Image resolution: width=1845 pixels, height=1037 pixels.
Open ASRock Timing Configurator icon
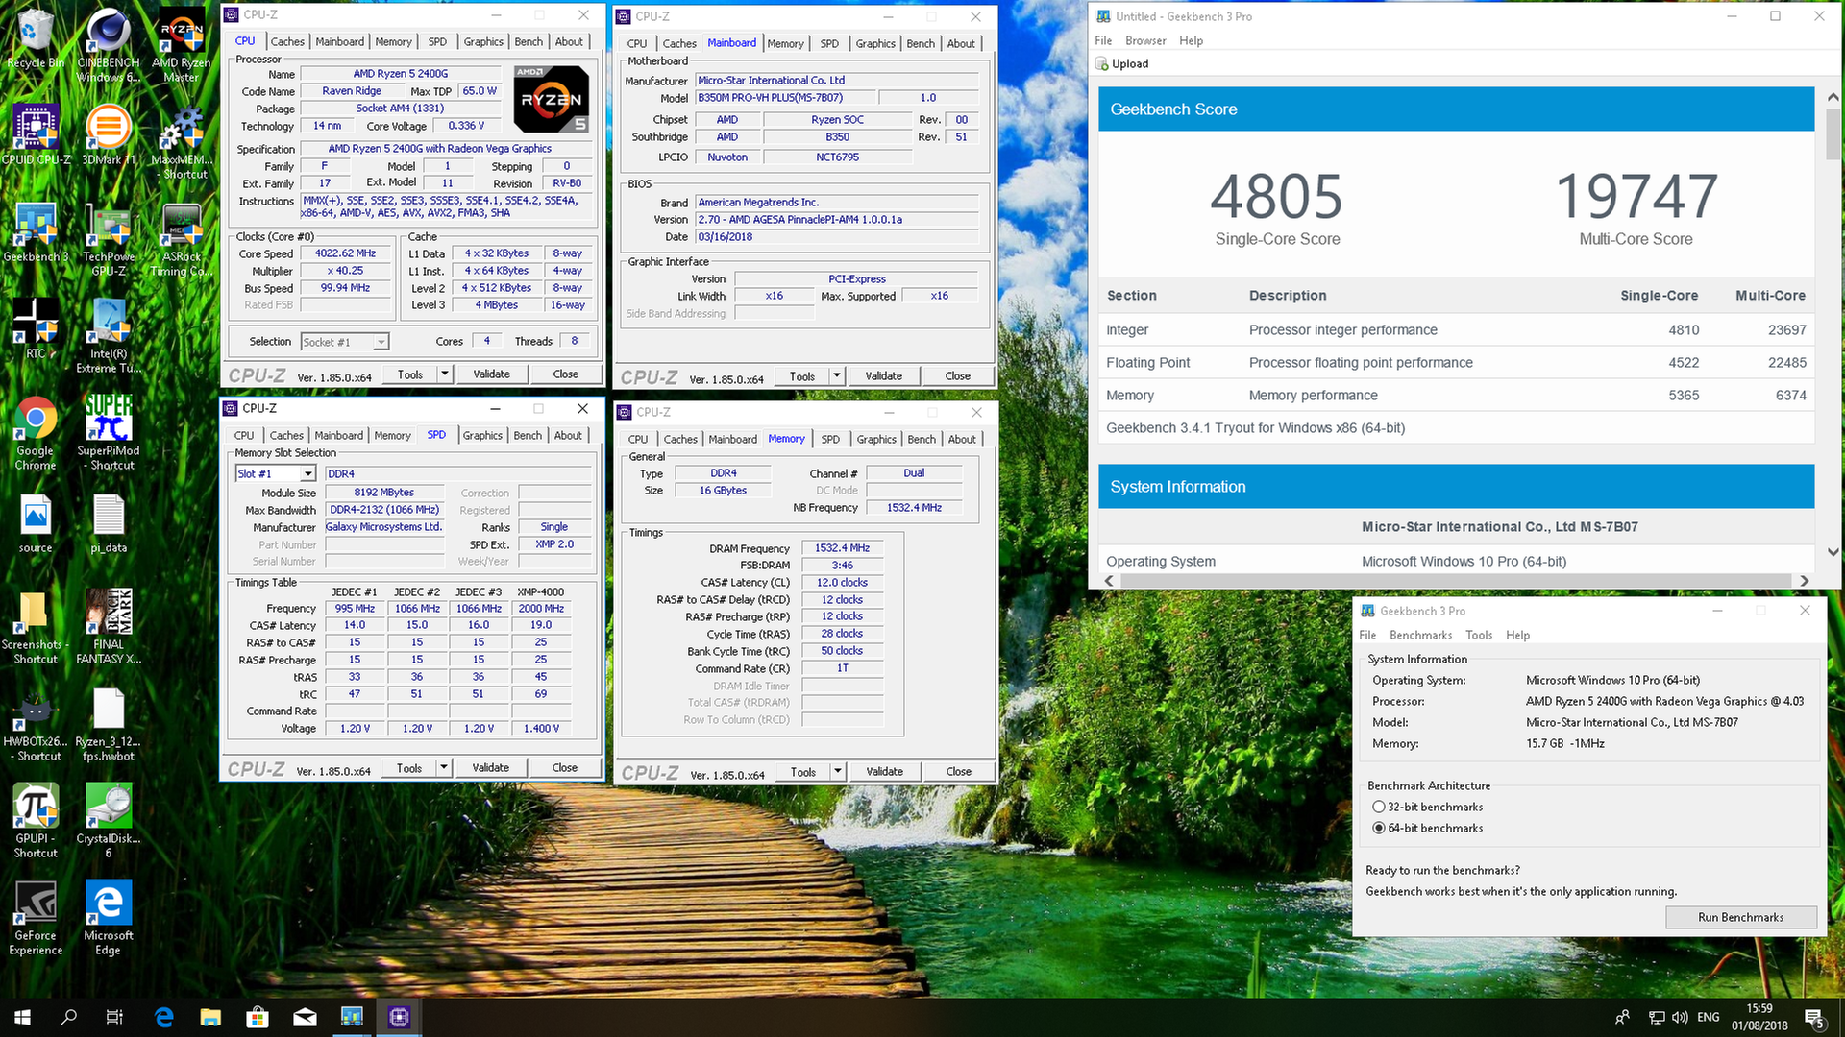click(182, 240)
